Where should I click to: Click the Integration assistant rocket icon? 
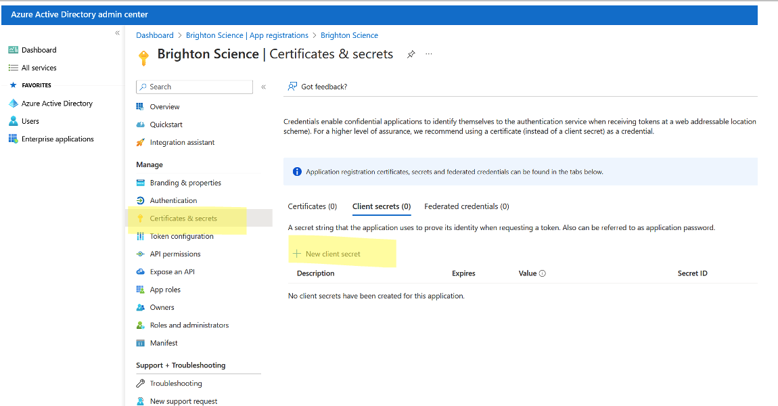[x=141, y=142]
